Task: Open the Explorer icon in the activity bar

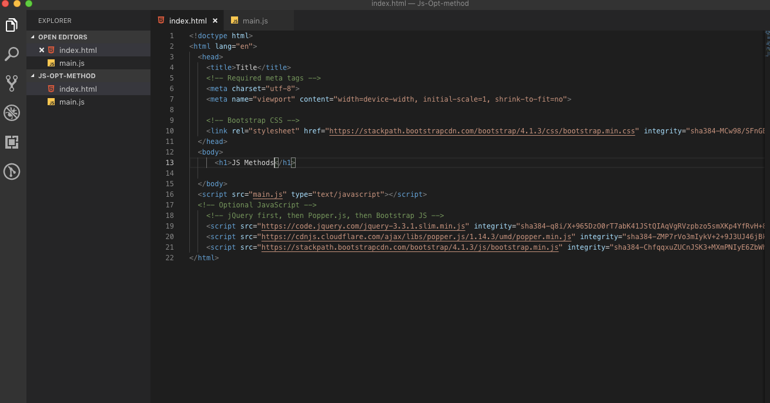Action: [x=12, y=25]
